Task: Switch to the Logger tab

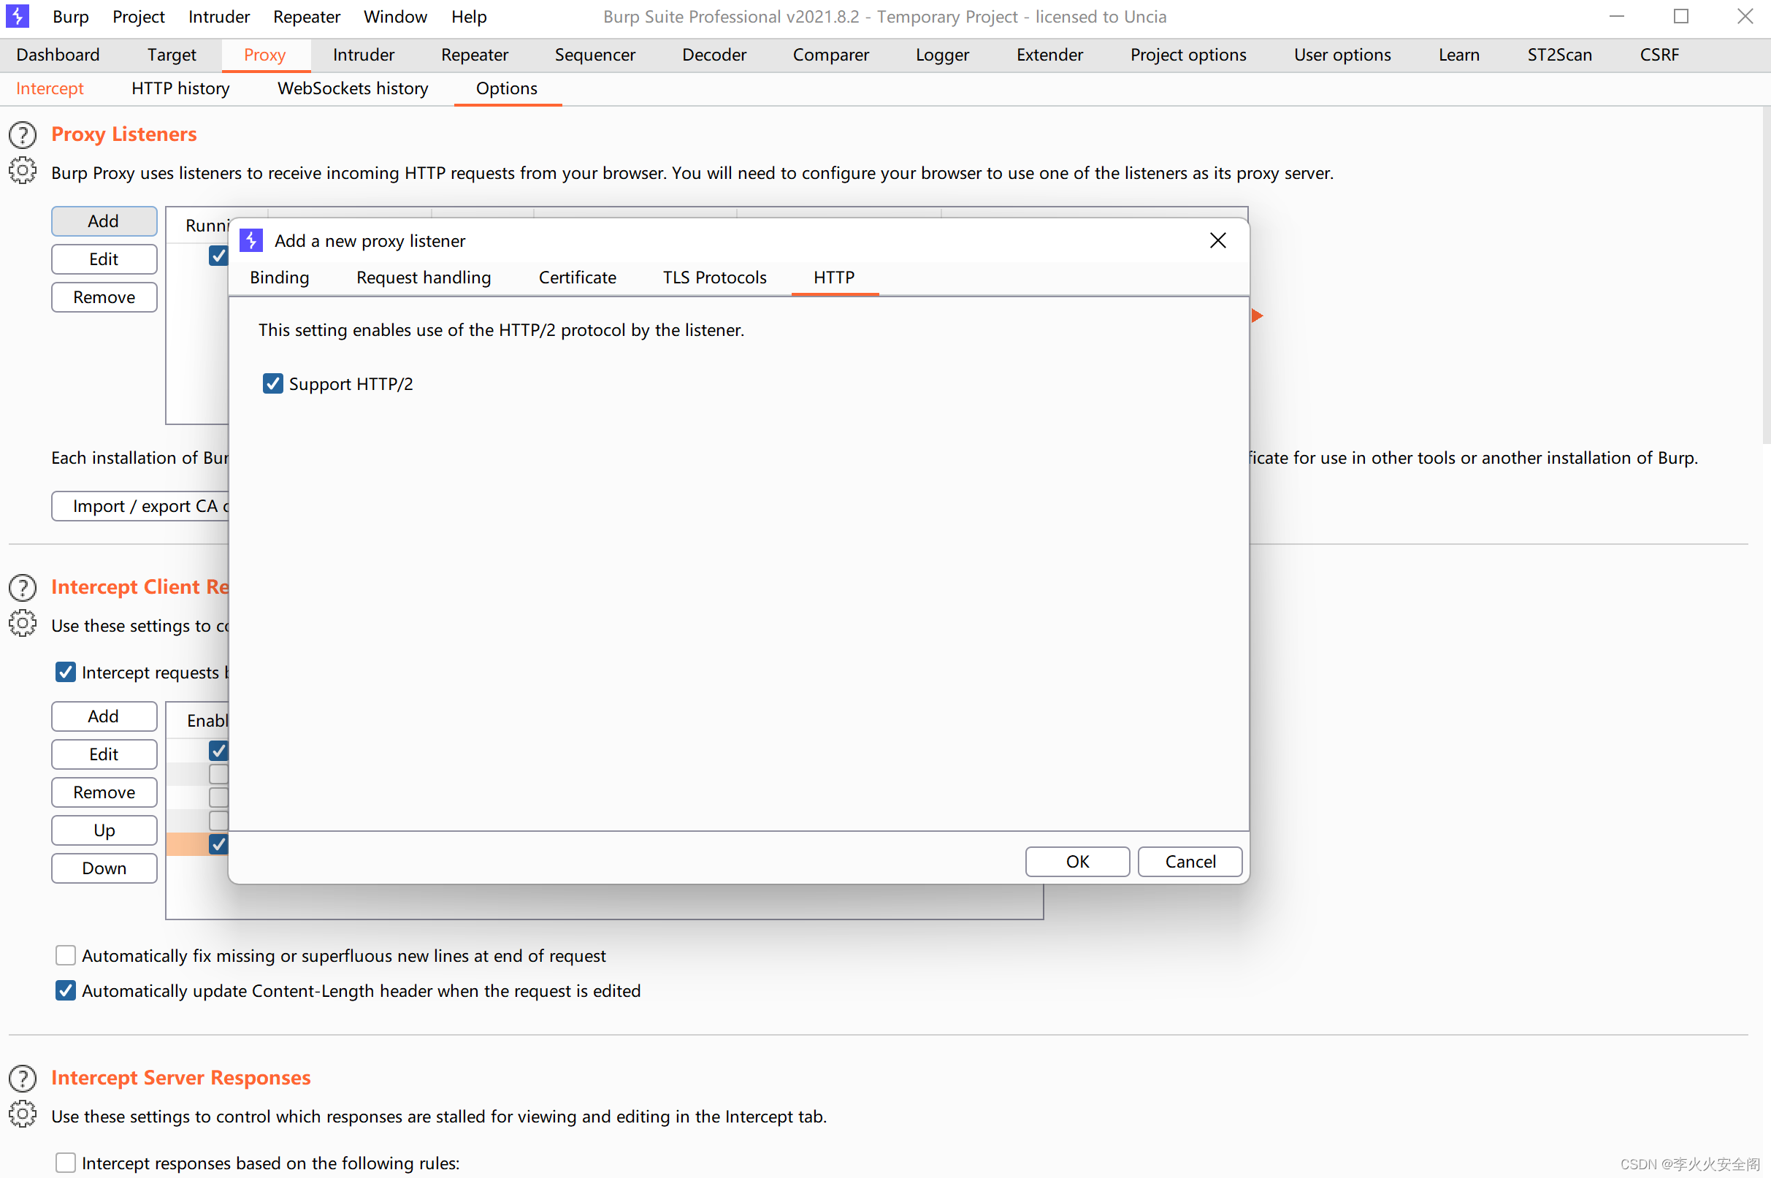Action: pyautogui.click(x=942, y=55)
